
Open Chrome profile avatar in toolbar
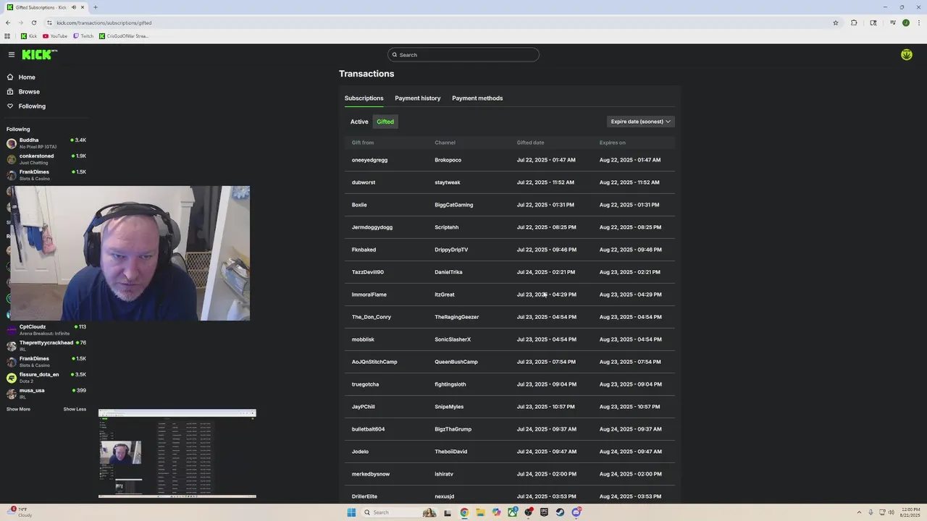(x=906, y=22)
